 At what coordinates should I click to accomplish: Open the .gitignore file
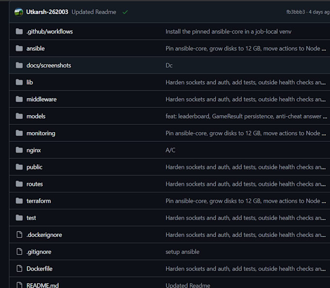pos(39,252)
